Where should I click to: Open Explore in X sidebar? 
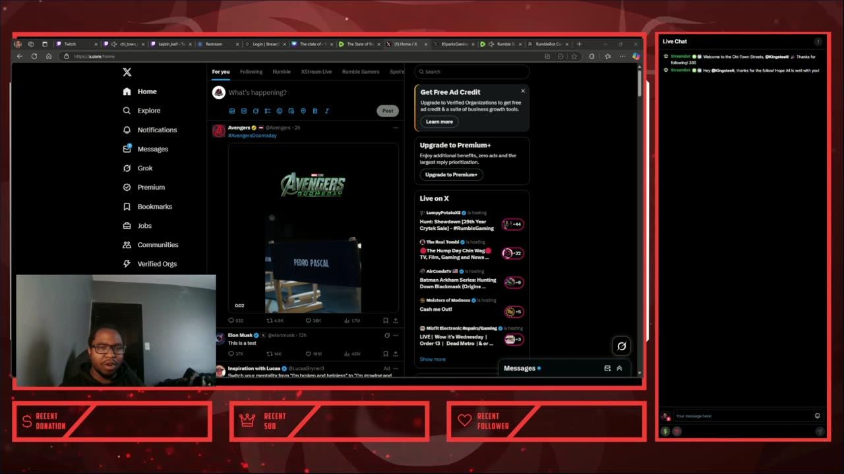[142, 111]
